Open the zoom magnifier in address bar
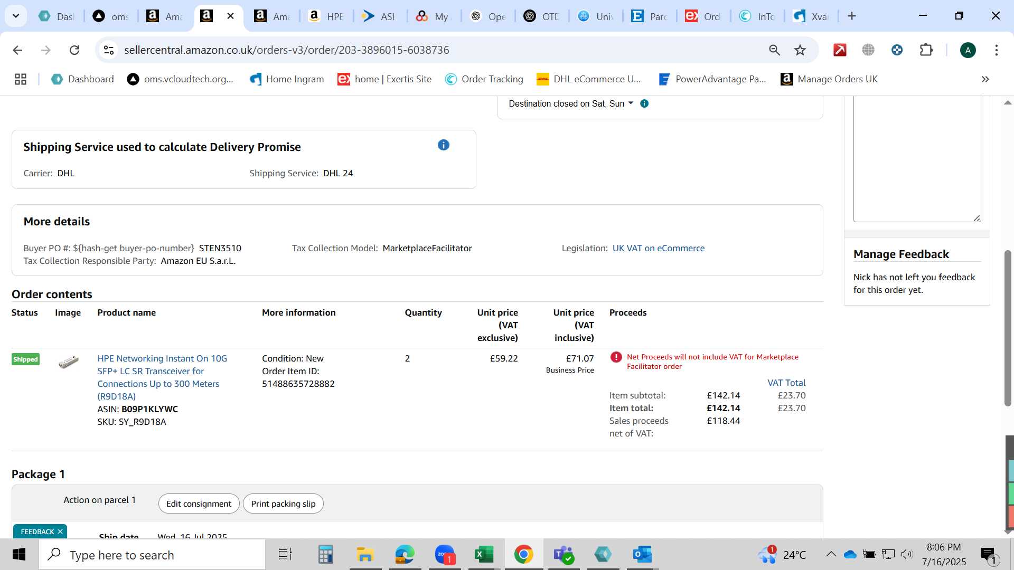This screenshot has height=570, width=1014. (774, 50)
